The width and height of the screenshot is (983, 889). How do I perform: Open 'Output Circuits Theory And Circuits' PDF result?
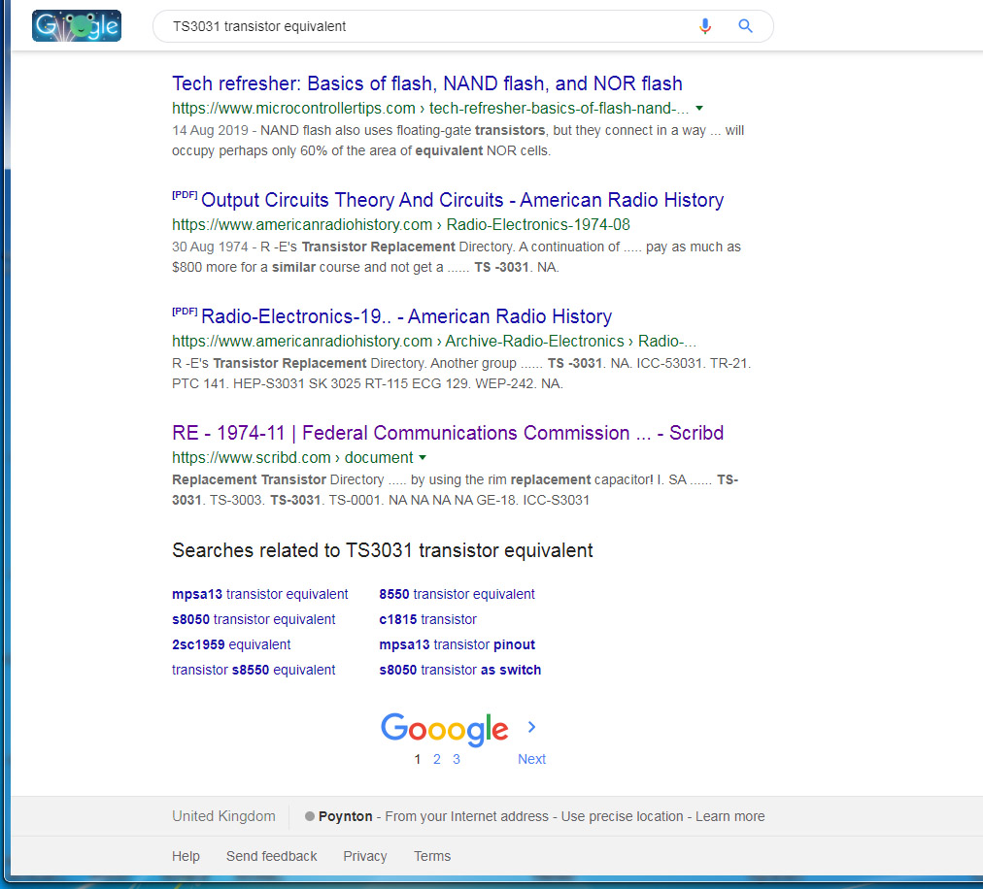click(462, 200)
